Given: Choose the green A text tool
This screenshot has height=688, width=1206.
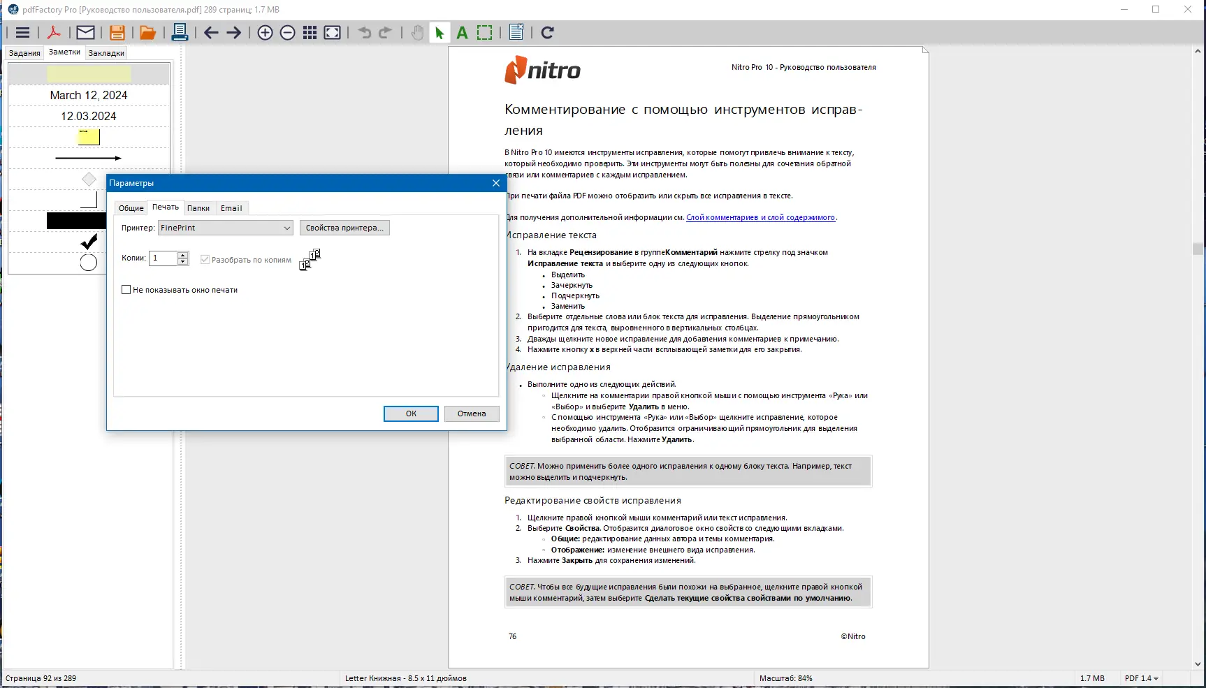Looking at the screenshot, I should point(462,33).
